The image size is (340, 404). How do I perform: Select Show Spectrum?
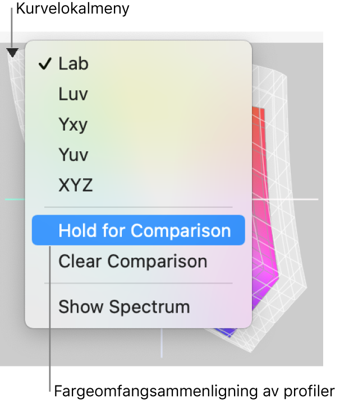coord(138,307)
